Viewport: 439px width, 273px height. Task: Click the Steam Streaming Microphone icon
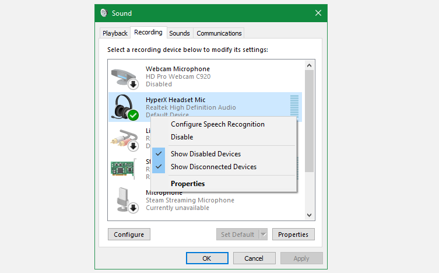pyautogui.click(x=127, y=200)
